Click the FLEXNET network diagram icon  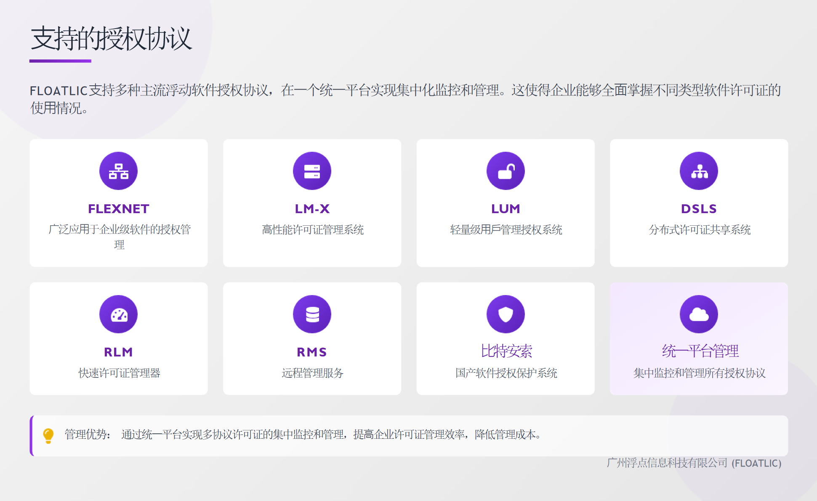pos(118,171)
